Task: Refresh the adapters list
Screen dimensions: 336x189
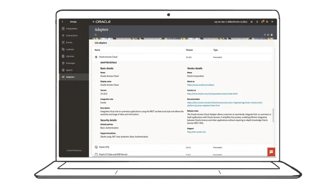Action: (265, 35)
